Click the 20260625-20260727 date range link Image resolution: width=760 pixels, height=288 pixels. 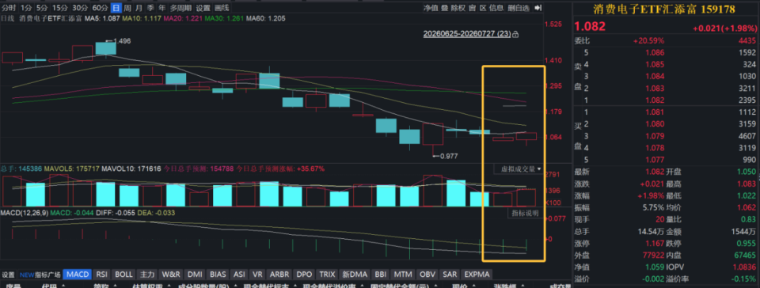[467, 34]
